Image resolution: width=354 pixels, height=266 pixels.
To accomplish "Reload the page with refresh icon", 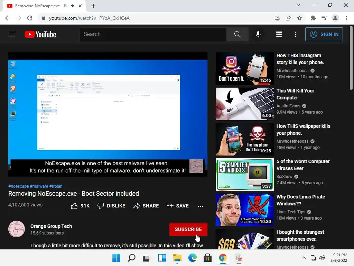I will 30,18.
